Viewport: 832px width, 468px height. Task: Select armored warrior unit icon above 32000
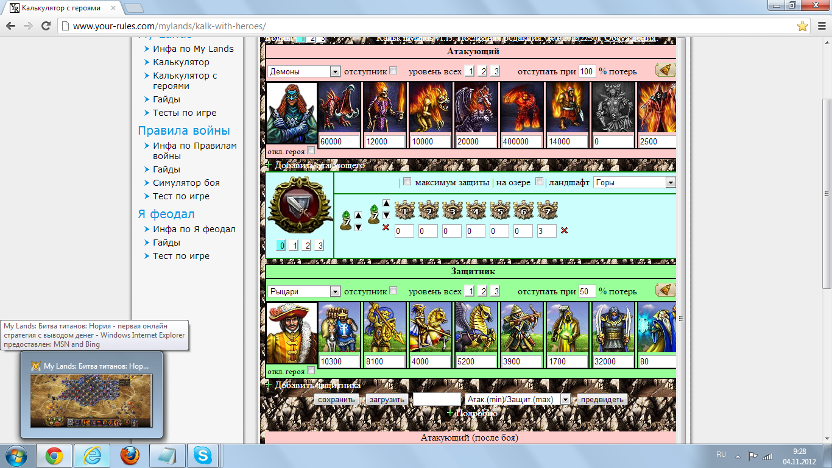click(x=613, y=327)
